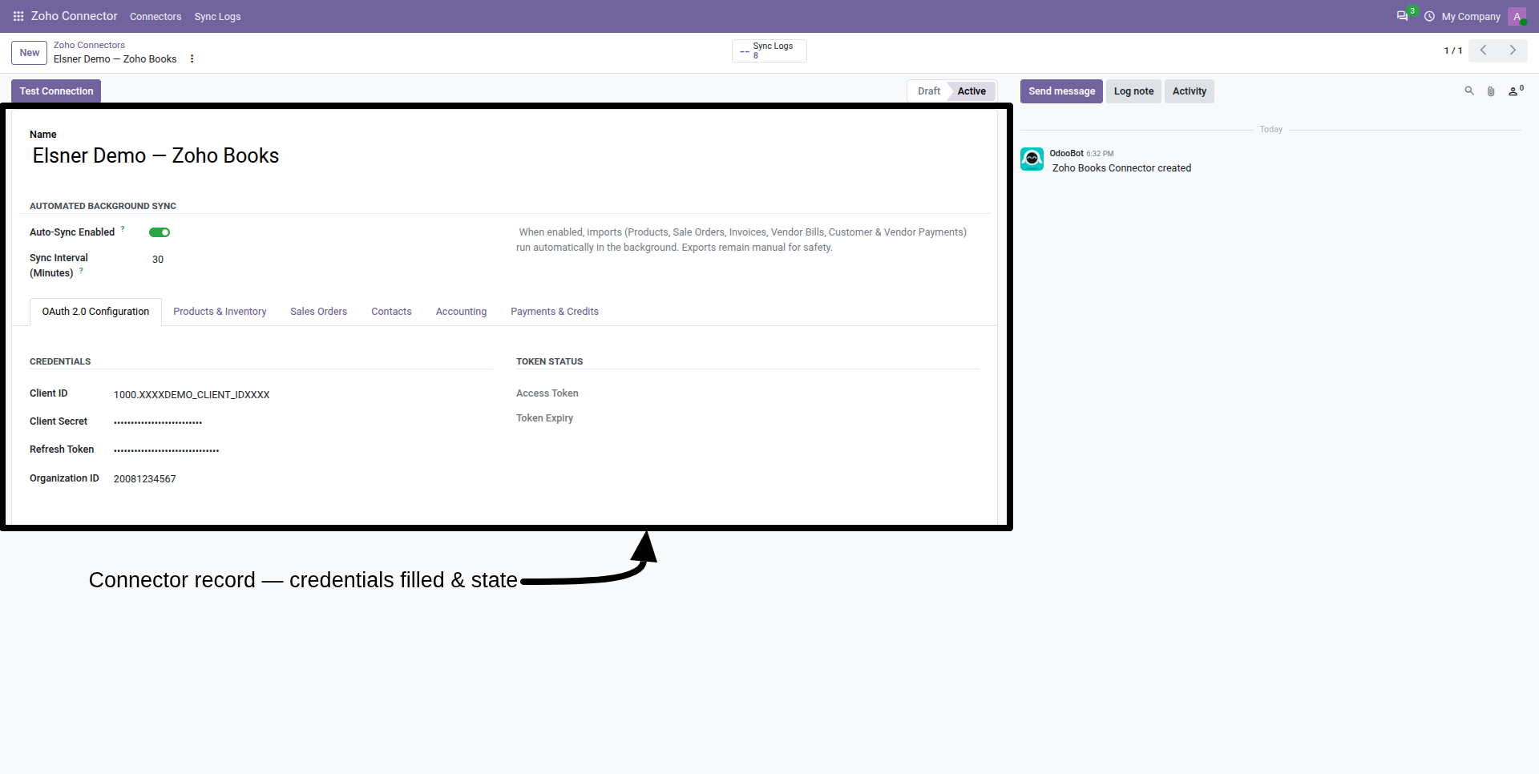Switch to Products & Inventory tab
The height and width of the screenshot is (774, 1539).
[220, 312]
